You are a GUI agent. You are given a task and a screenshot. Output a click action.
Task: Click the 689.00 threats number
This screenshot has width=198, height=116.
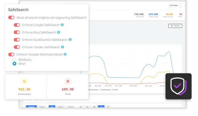tap(68, 89)
